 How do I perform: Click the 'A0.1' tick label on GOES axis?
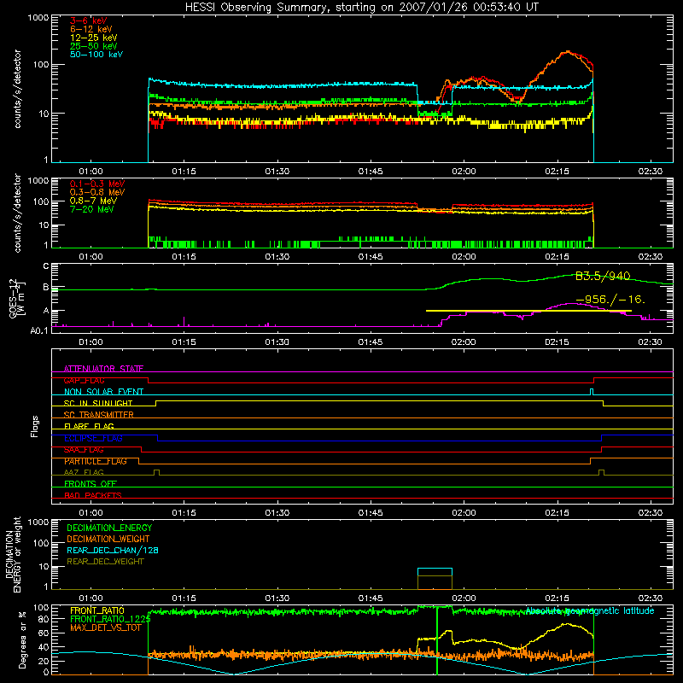point(38,330)
